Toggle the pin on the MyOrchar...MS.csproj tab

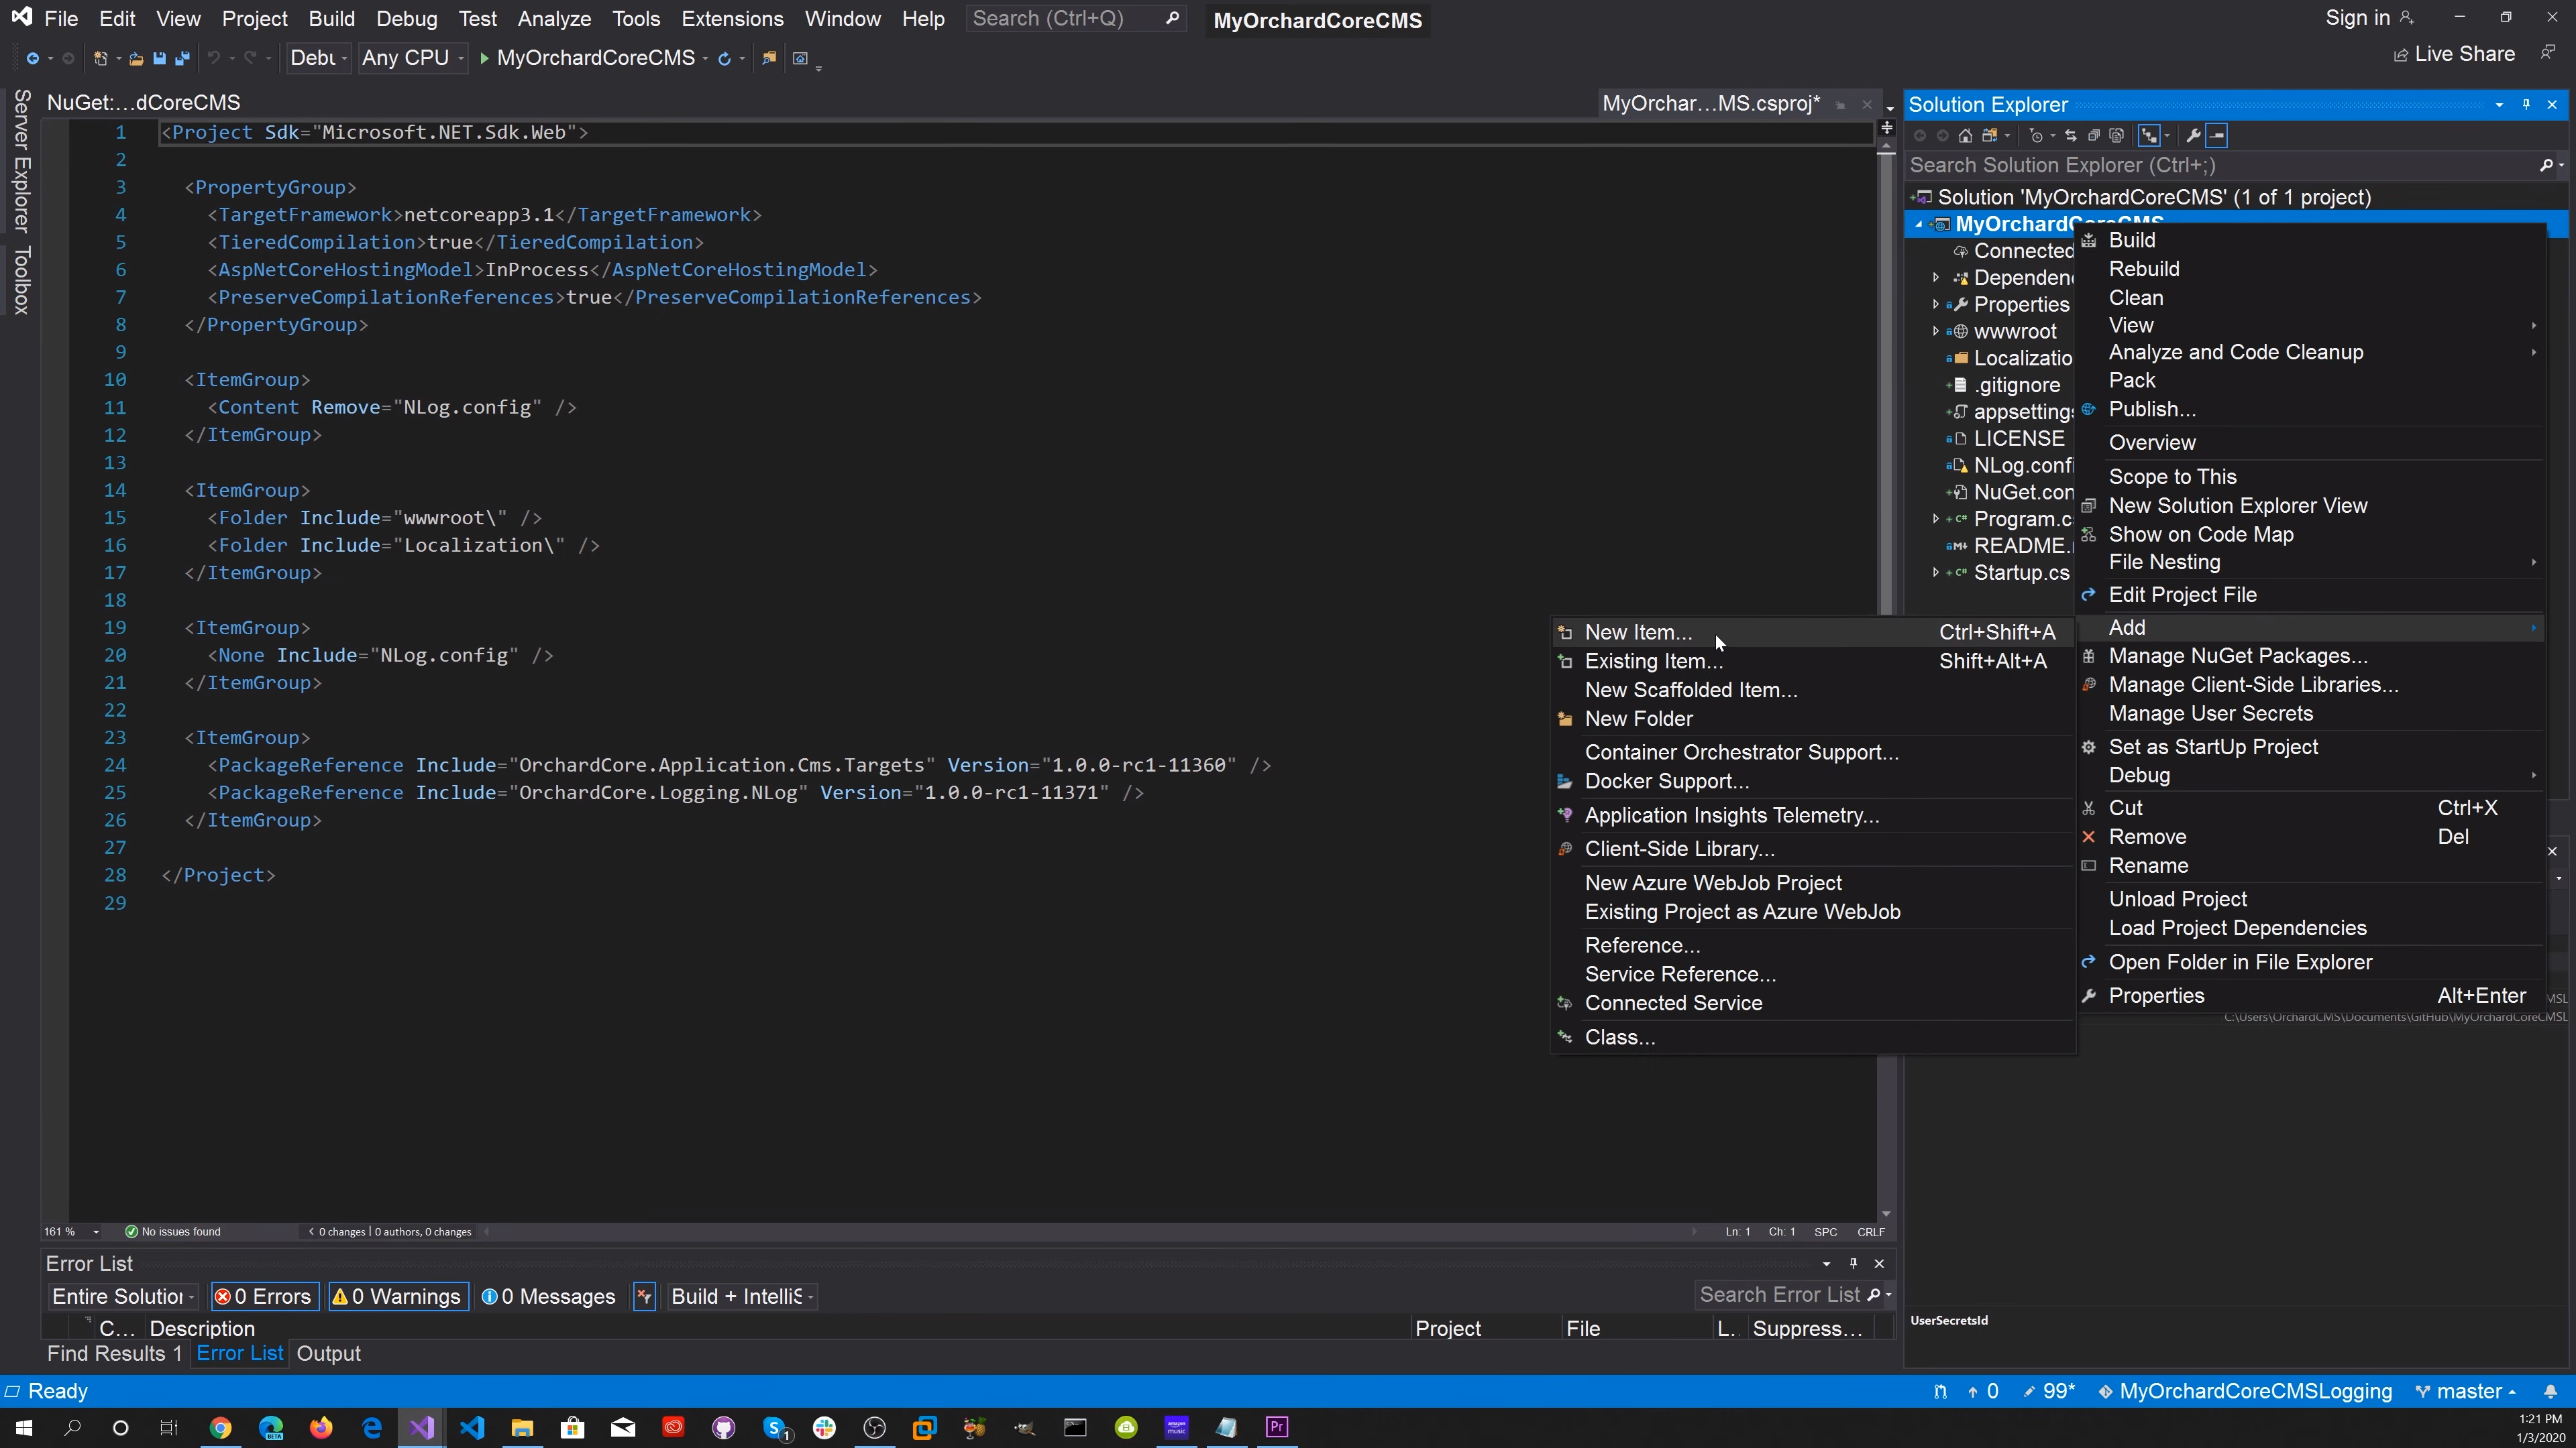(x=1840, y=105)
